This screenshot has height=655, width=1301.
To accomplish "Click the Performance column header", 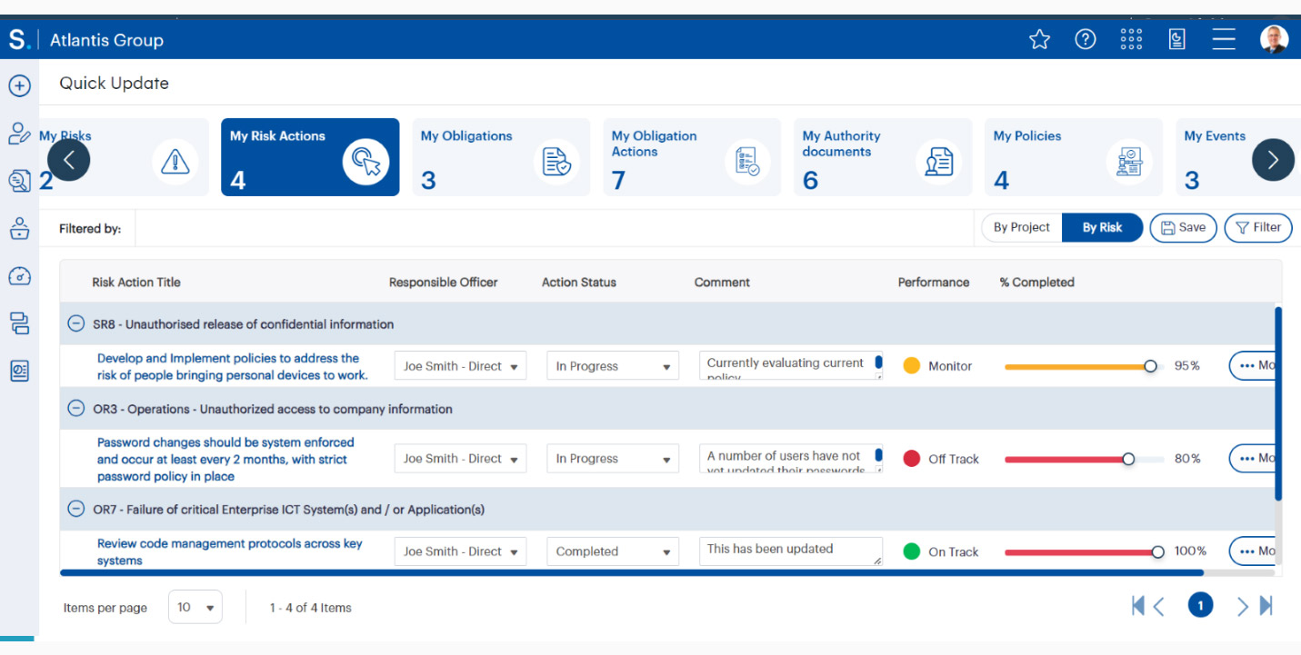I will [x=934, y=283].
